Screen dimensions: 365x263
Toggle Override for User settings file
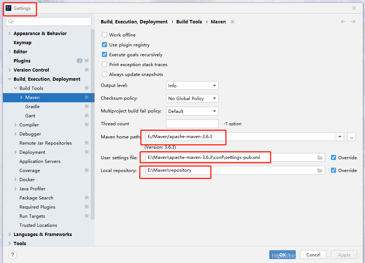click(333, 157)
